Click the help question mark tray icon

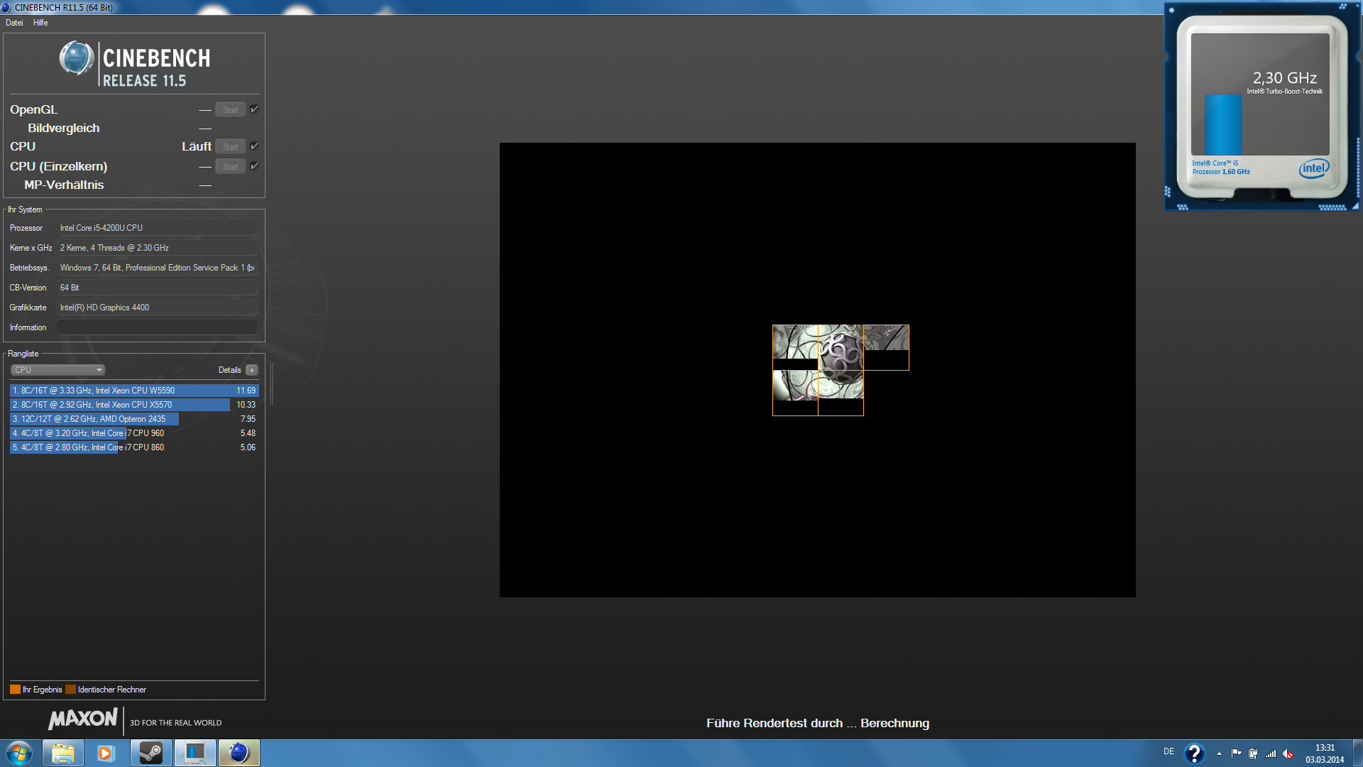pyautogui.click(x=1195, y=753)
